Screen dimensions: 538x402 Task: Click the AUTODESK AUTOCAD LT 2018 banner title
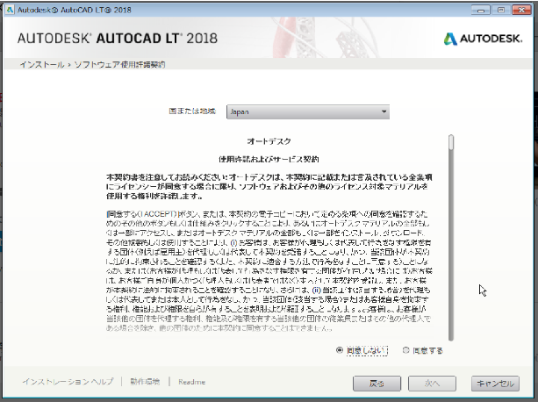pyautogui.click(x=118, y=39)
